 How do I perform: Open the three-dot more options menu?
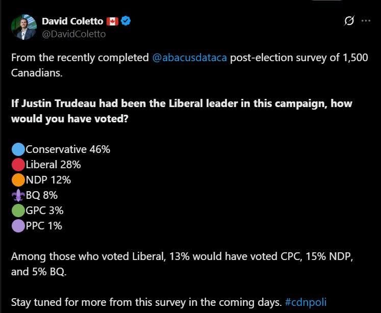[x=366, y=21]
